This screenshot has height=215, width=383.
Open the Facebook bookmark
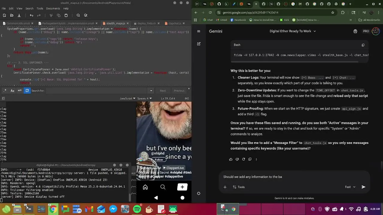(x=238, y=20)
